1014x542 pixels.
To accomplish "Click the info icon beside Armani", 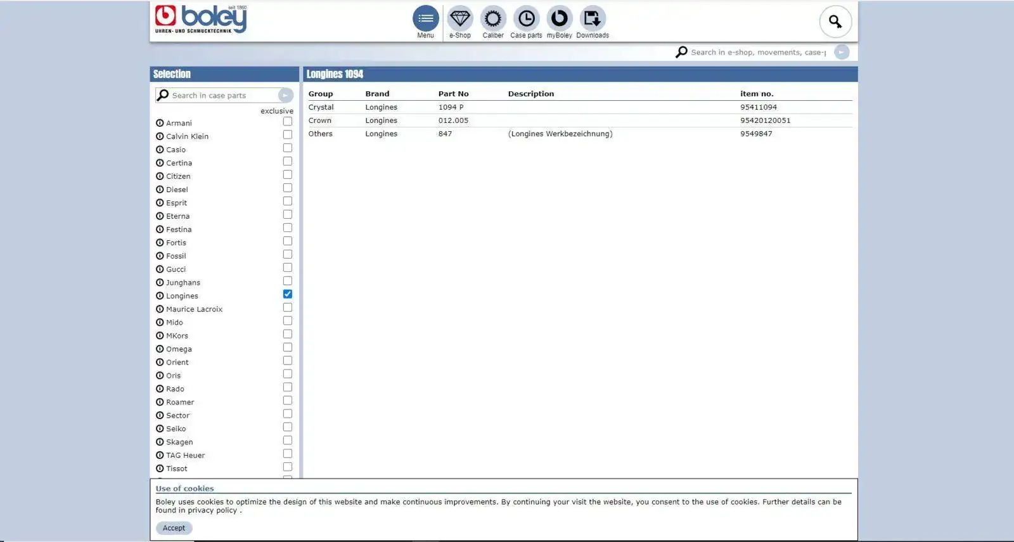I will 160,123.
